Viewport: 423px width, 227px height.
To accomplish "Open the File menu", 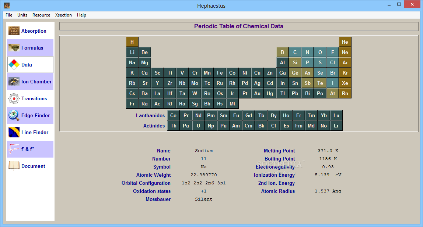I will coord(9,15).
